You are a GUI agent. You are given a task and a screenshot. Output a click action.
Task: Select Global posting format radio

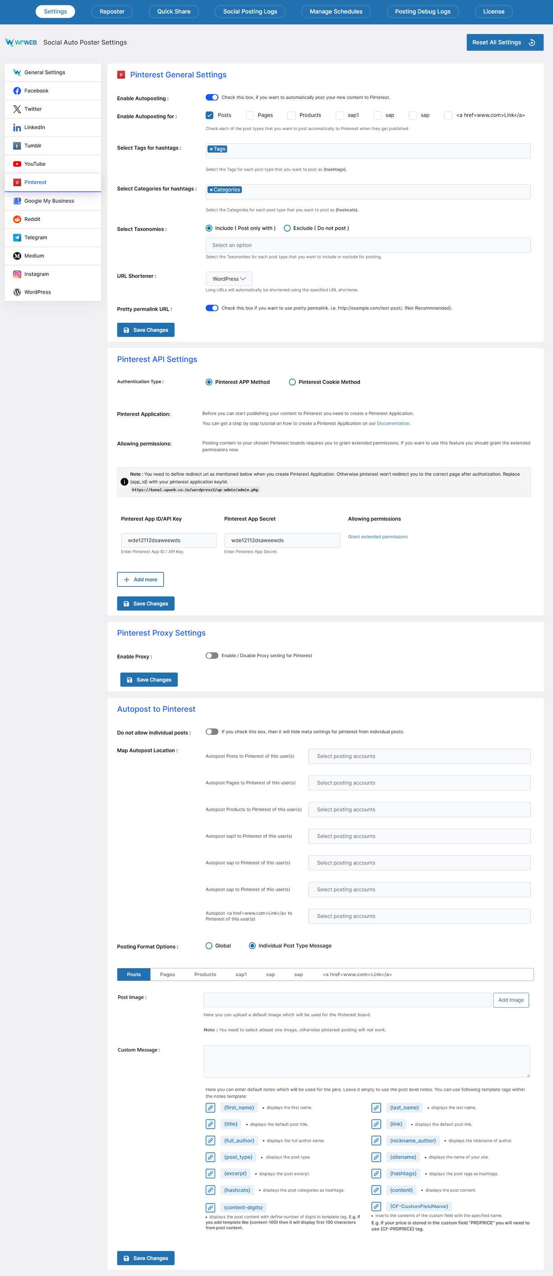tap(209, 946)
